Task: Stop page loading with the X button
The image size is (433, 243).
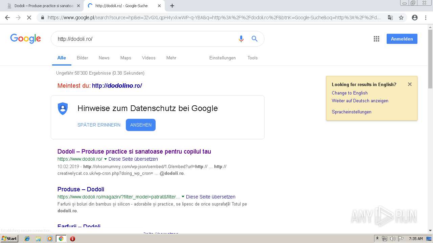Action: (29, 18)
